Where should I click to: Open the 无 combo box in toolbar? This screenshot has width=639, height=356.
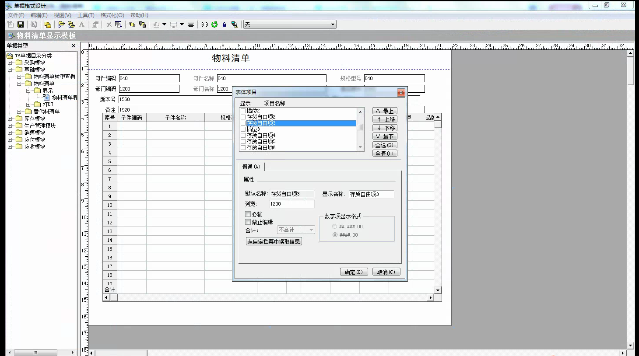pyautogui.click(x=333, y=24)
